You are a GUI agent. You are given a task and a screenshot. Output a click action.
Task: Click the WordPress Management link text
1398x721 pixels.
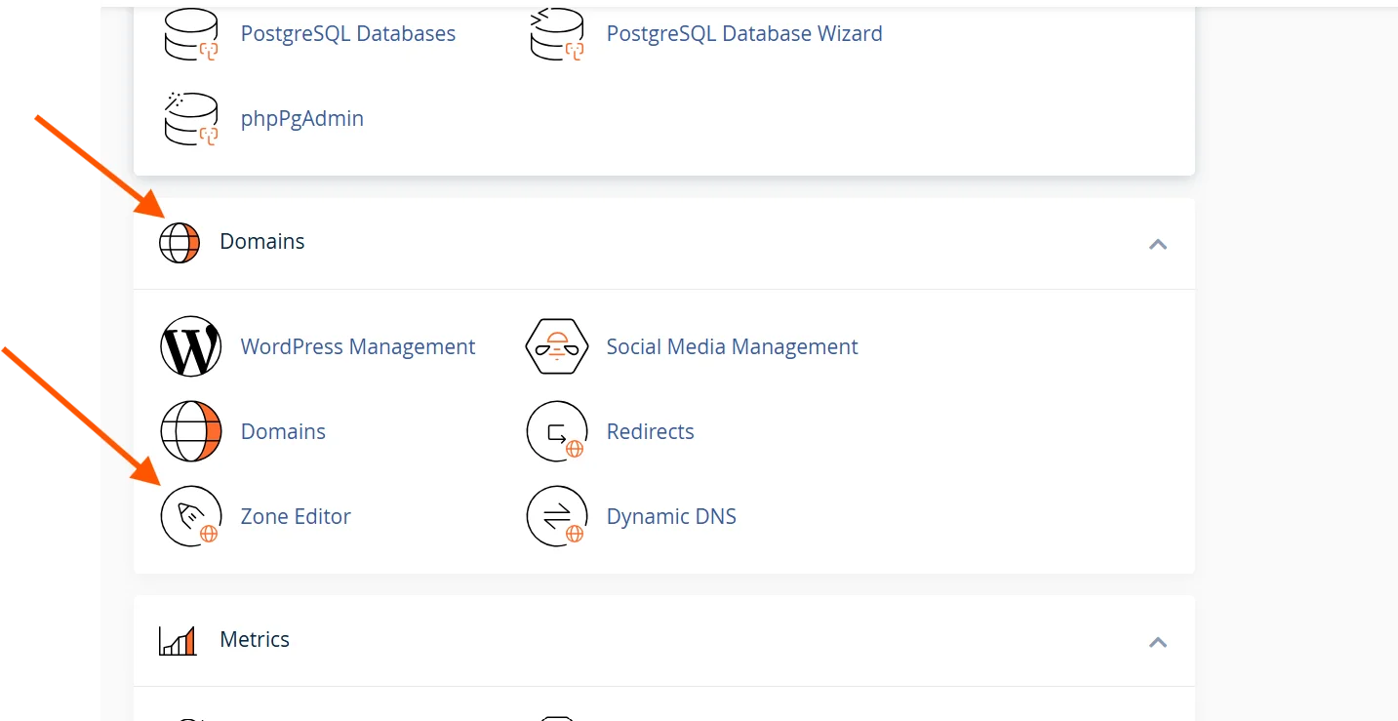pos(358,346)
